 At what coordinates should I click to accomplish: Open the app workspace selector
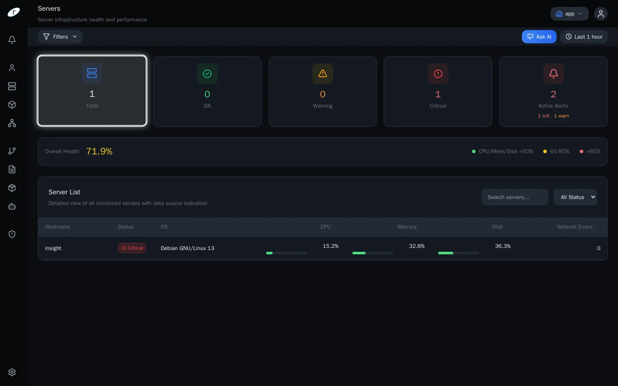[x=570, y=14]
